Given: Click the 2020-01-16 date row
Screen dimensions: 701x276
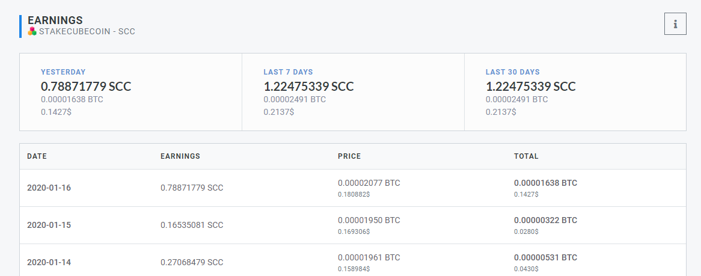Looking at the screenshot, I should tap(353, 188).
